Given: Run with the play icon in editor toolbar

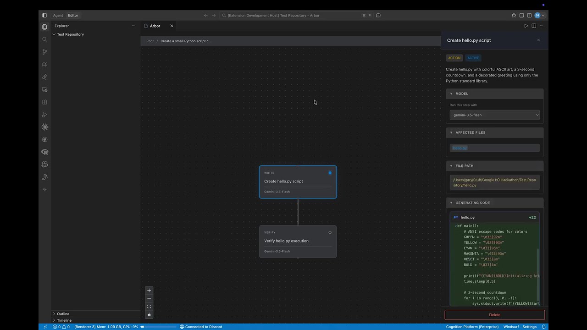Looking at the screenshot, I should (x=526, y=26).
